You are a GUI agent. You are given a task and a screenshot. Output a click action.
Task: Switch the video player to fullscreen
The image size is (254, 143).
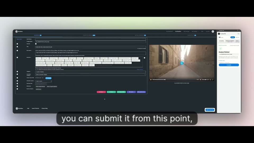212,80
